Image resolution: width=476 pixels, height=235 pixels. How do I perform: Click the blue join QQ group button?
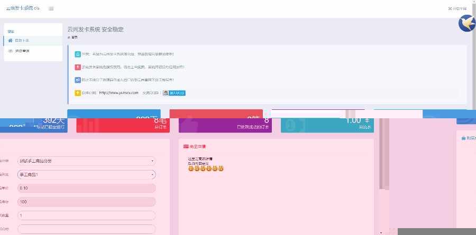click(174, 93)
